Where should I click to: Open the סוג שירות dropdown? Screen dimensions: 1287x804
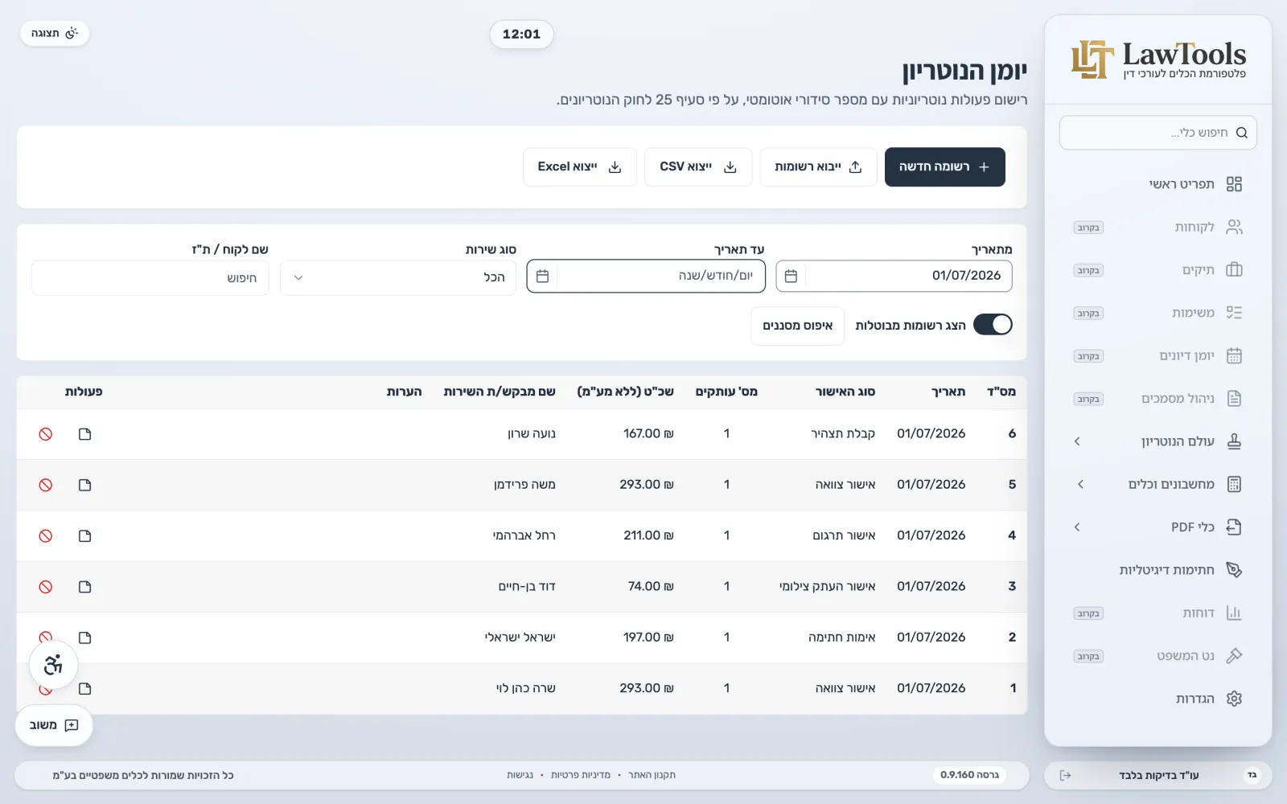coord(398,277)
